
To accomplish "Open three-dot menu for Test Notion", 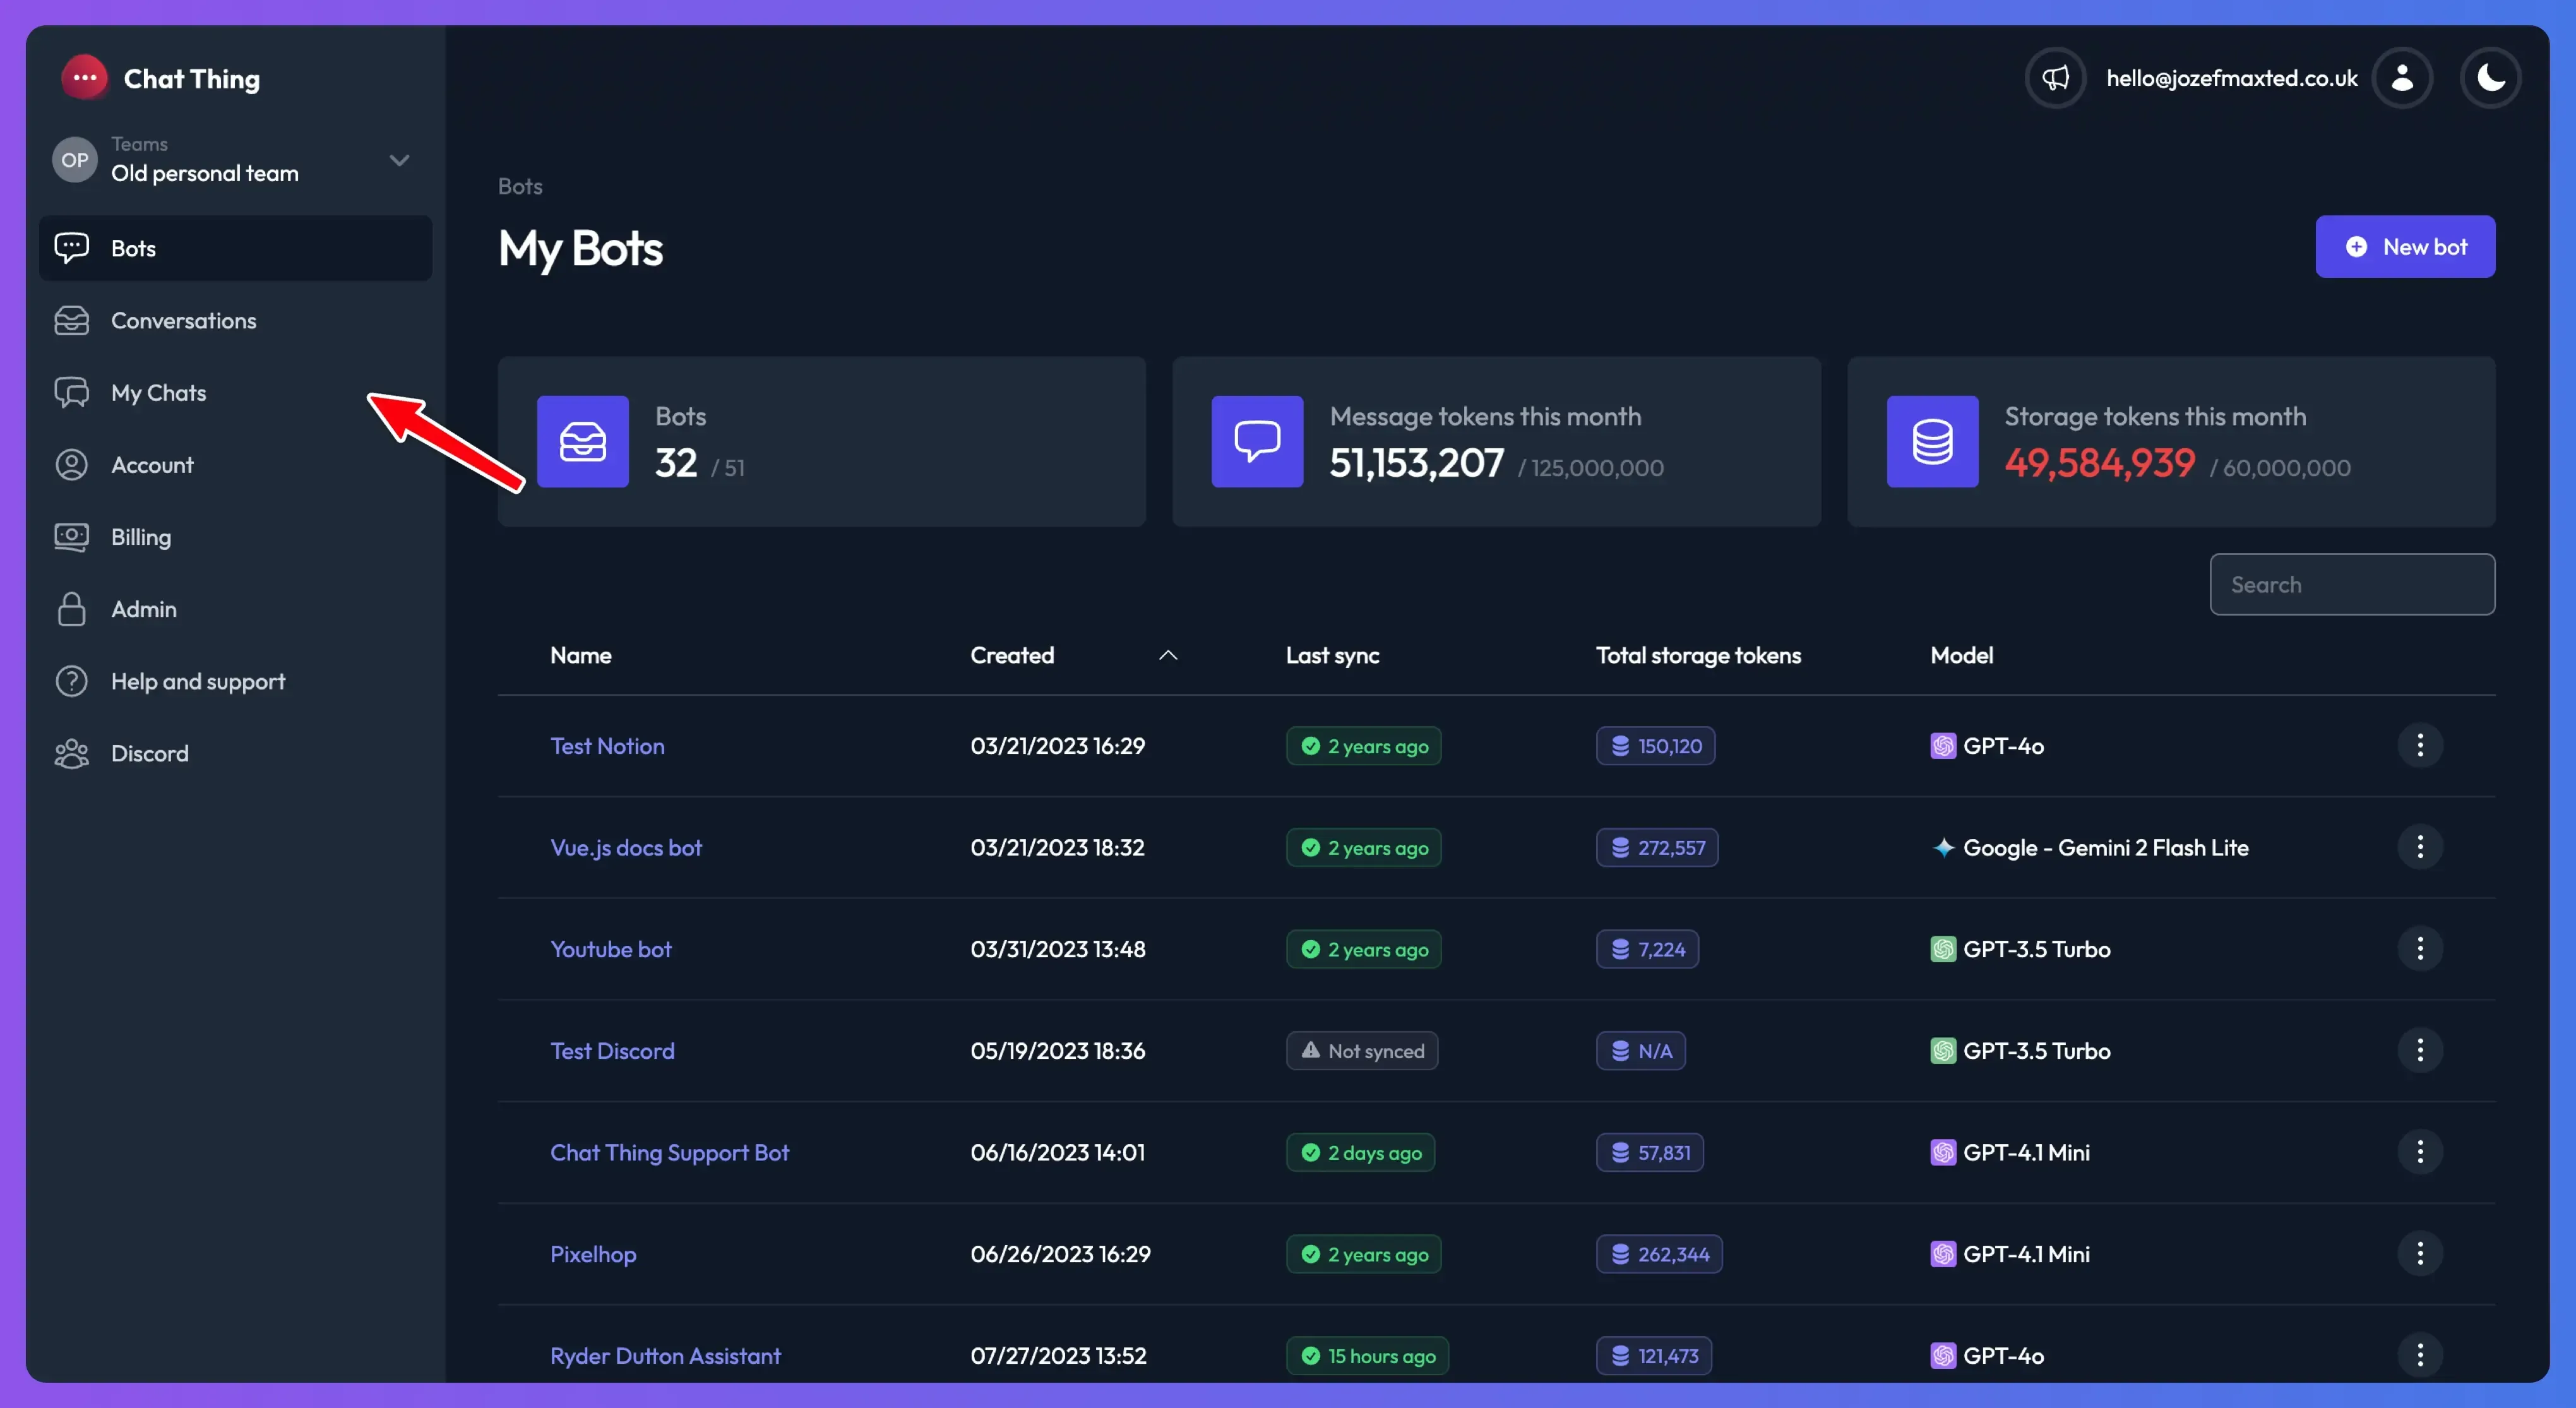I will pyautogui.click(x=2419, y=745).
